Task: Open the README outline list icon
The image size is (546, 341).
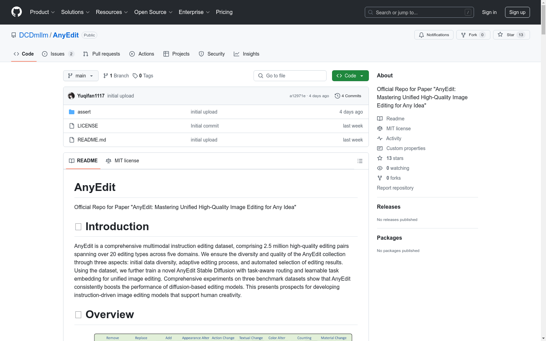Action: click(360, 161)
